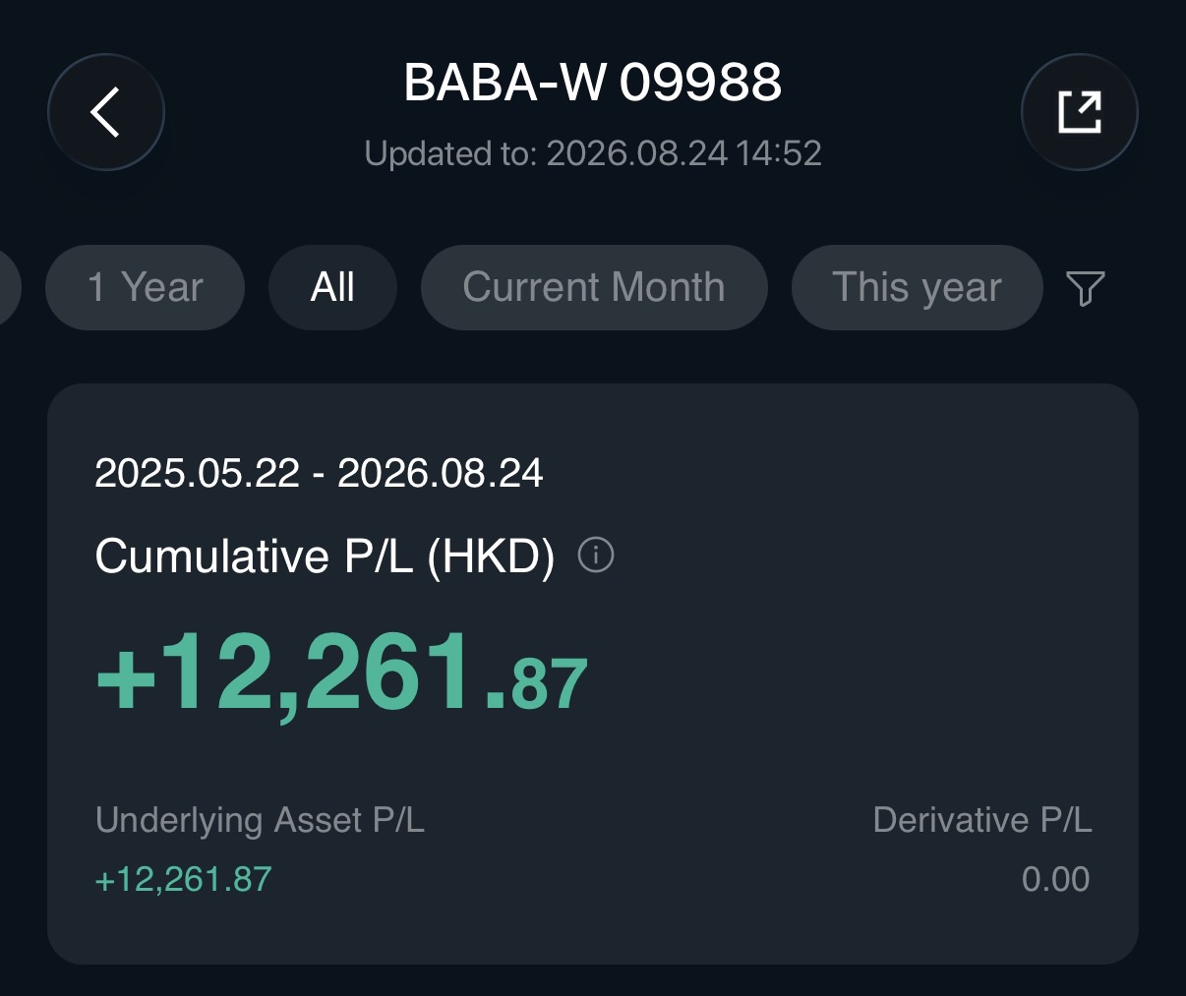Click the 0.00 derivative value
Image resolution: width=1186 pixels, height=996 pixels.
coord(1055,879)
